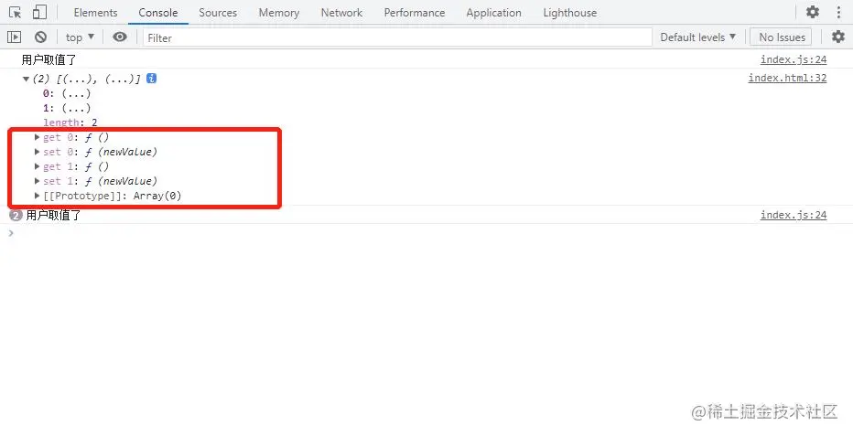
Task: Open the index.js:24 link on first log
Action: (794, 59)
